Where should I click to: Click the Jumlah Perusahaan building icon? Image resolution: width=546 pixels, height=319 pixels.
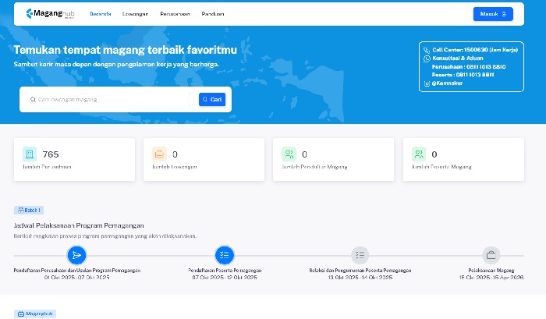tap(30, 154)
